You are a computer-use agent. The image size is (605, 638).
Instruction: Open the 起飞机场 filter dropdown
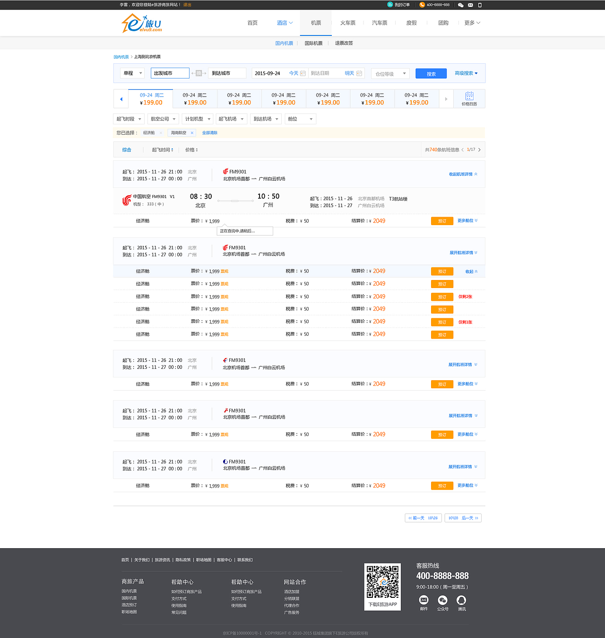tap(231, 119)
